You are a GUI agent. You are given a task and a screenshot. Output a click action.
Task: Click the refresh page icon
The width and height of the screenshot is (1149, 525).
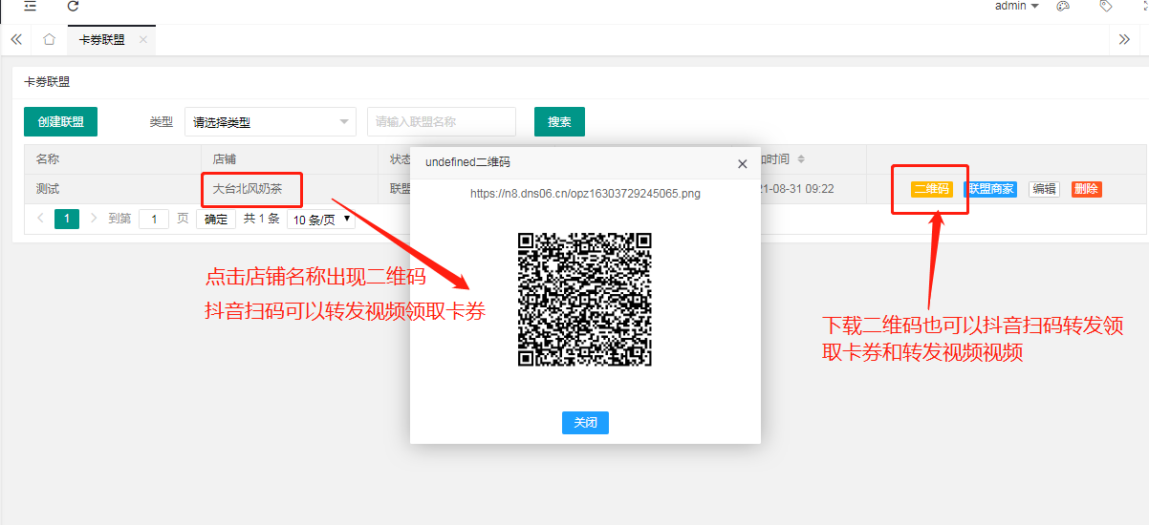pyautogui.click(x=74, y=6)
